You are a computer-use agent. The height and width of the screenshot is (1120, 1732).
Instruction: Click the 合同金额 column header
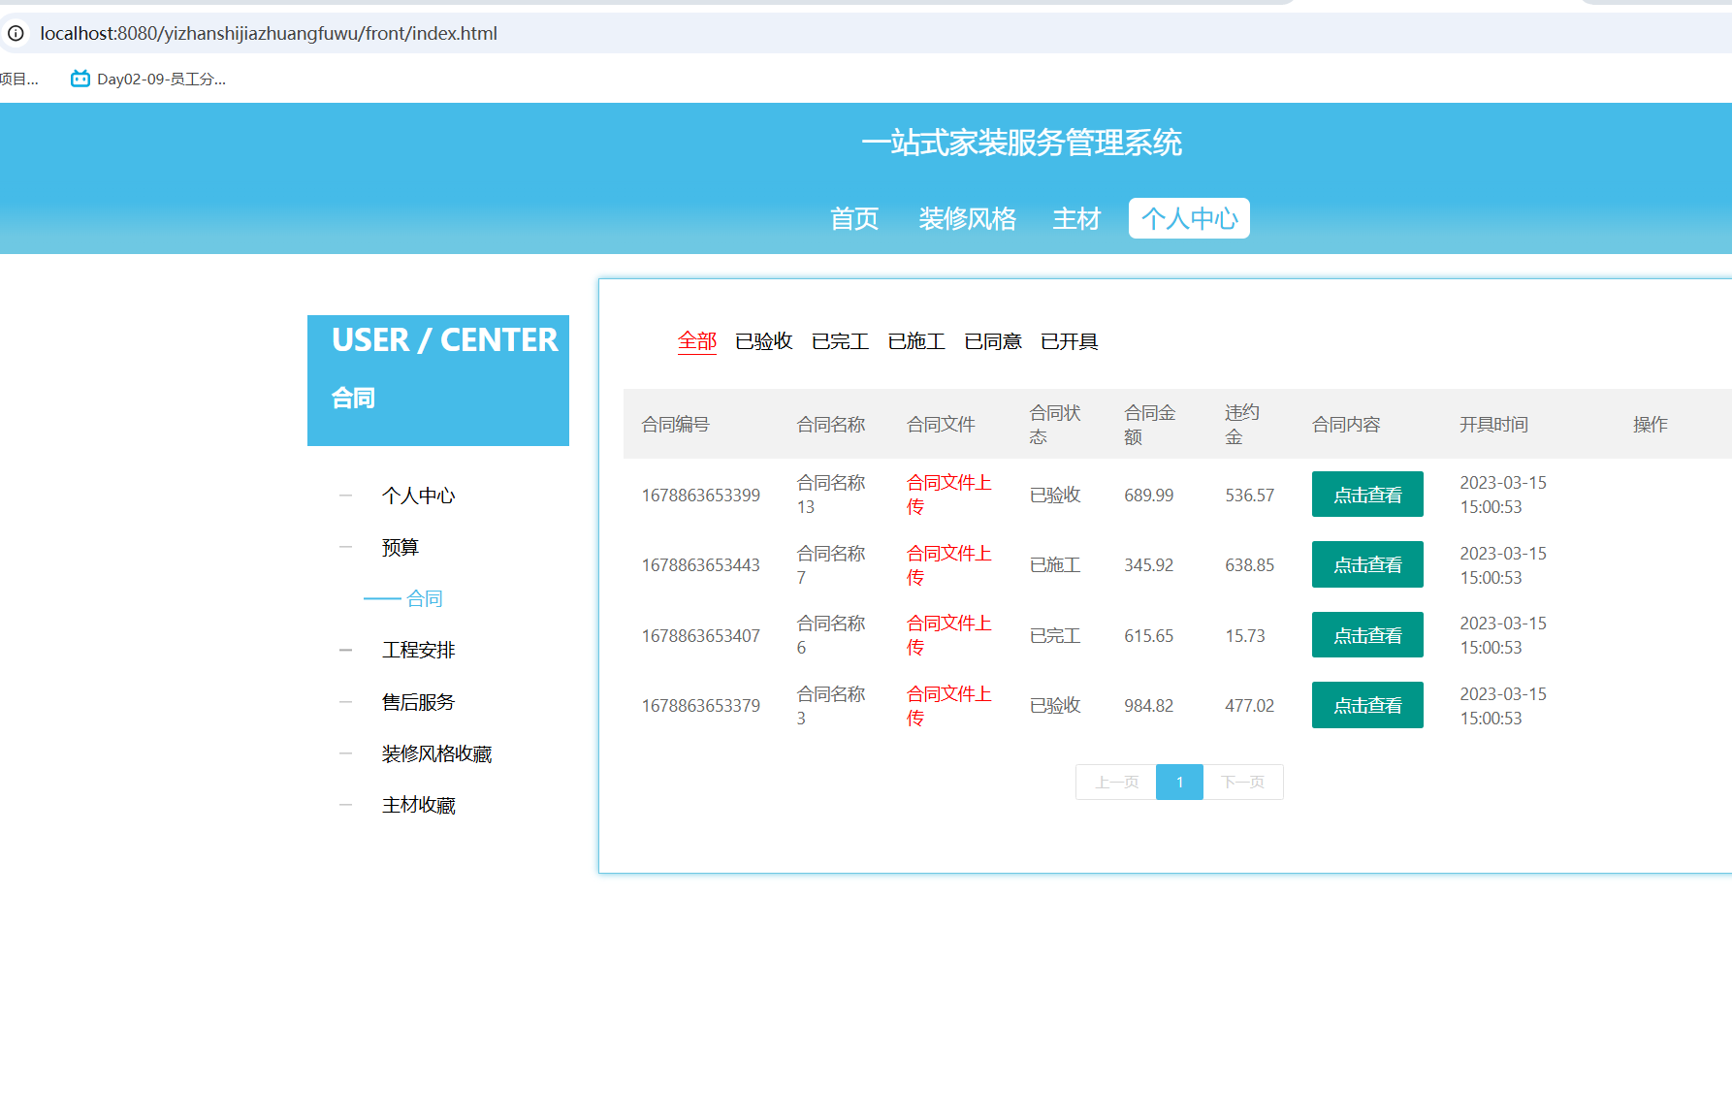[1149, 425]
